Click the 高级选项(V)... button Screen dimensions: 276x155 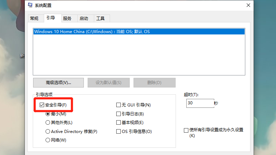(x=58, y=83)
